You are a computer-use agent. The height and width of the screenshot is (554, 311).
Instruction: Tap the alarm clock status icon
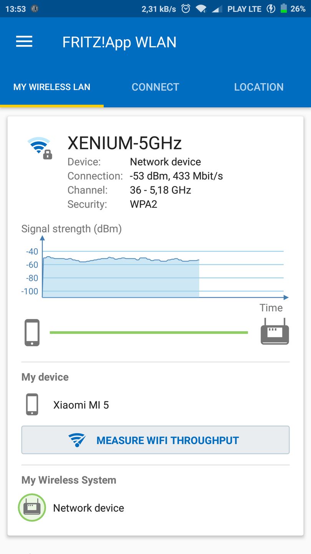click(186, 9)
